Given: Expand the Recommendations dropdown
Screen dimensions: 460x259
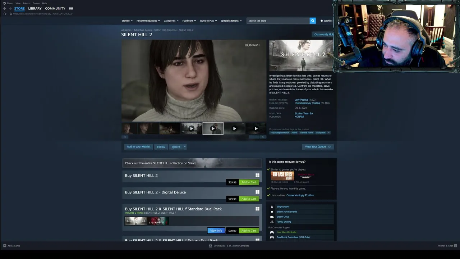Looking at the screenshot, I should click(148, 21).
